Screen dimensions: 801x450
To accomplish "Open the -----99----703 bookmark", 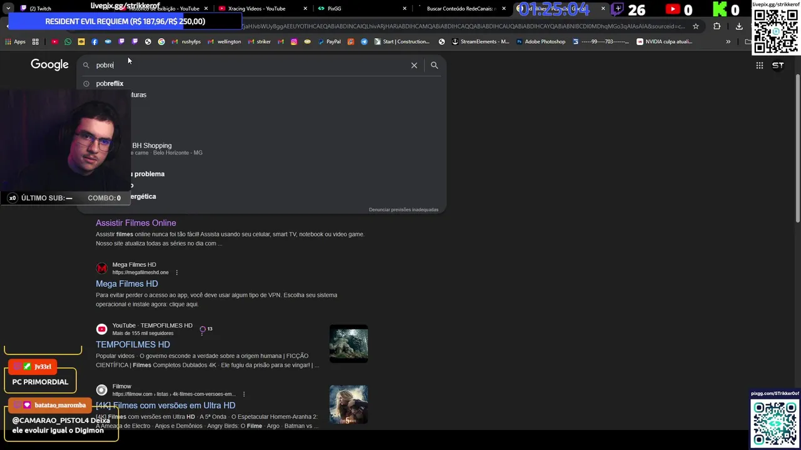I will (x=600, y=42).
